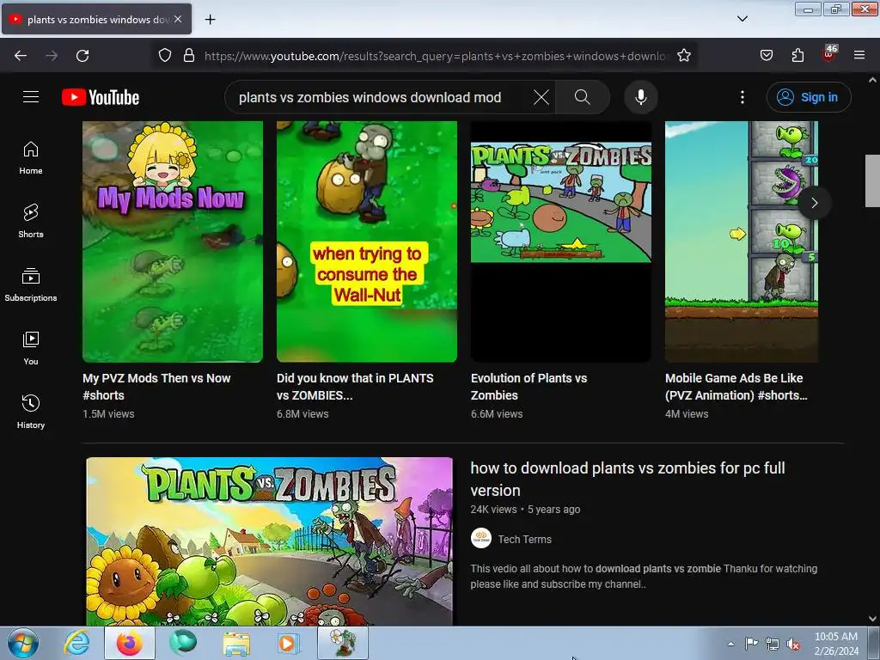Launch Internet Explorer from taskbar
This screenshot has height=660, width=880.
pyautogui.click(x=76, y=643)
